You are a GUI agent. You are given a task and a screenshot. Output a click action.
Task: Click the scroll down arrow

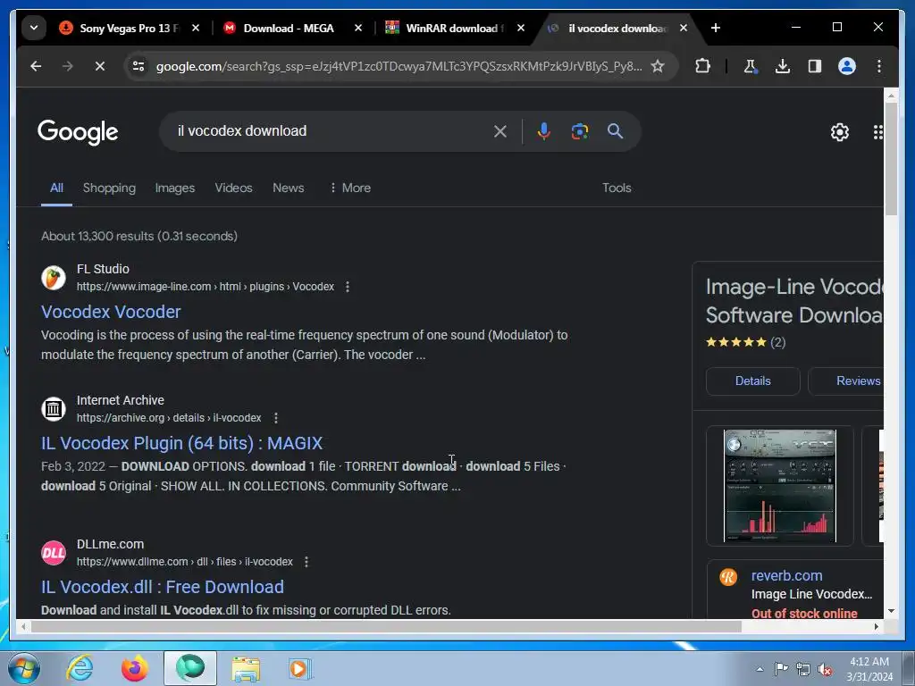(x=891, y=611)
